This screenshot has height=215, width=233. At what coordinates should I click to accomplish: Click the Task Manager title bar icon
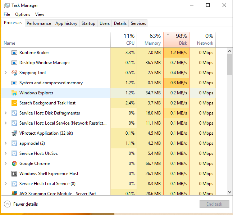click(x=7, y=5)
